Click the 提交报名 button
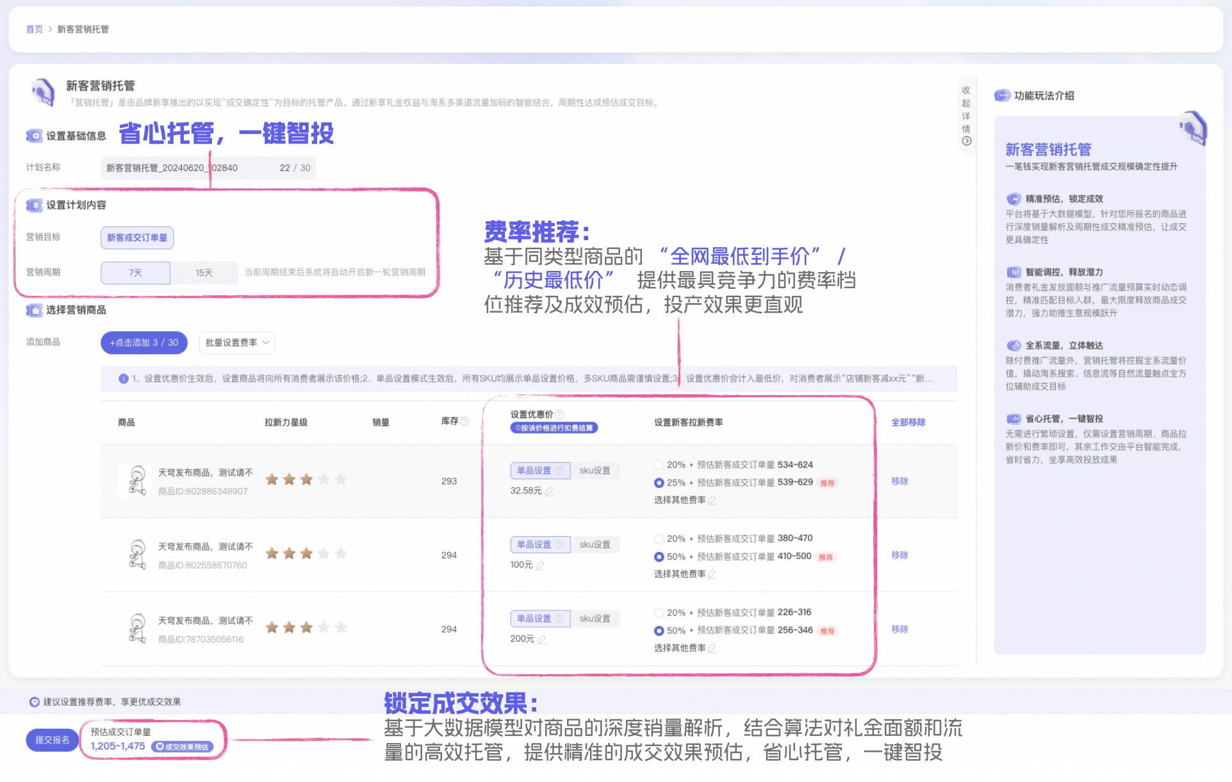This screenshot has width=1232, height=782. [x=52, y=740]
